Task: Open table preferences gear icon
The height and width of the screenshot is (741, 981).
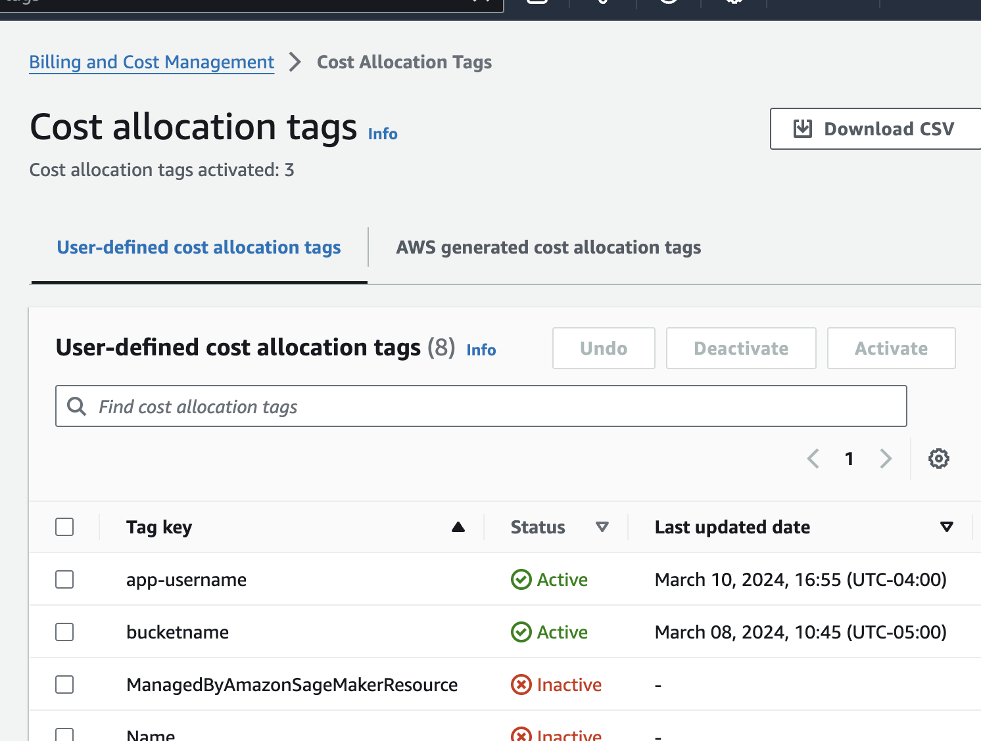Action: (939, 459)
